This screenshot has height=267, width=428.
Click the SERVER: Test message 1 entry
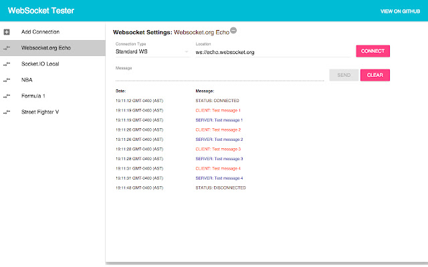point(219,120)
